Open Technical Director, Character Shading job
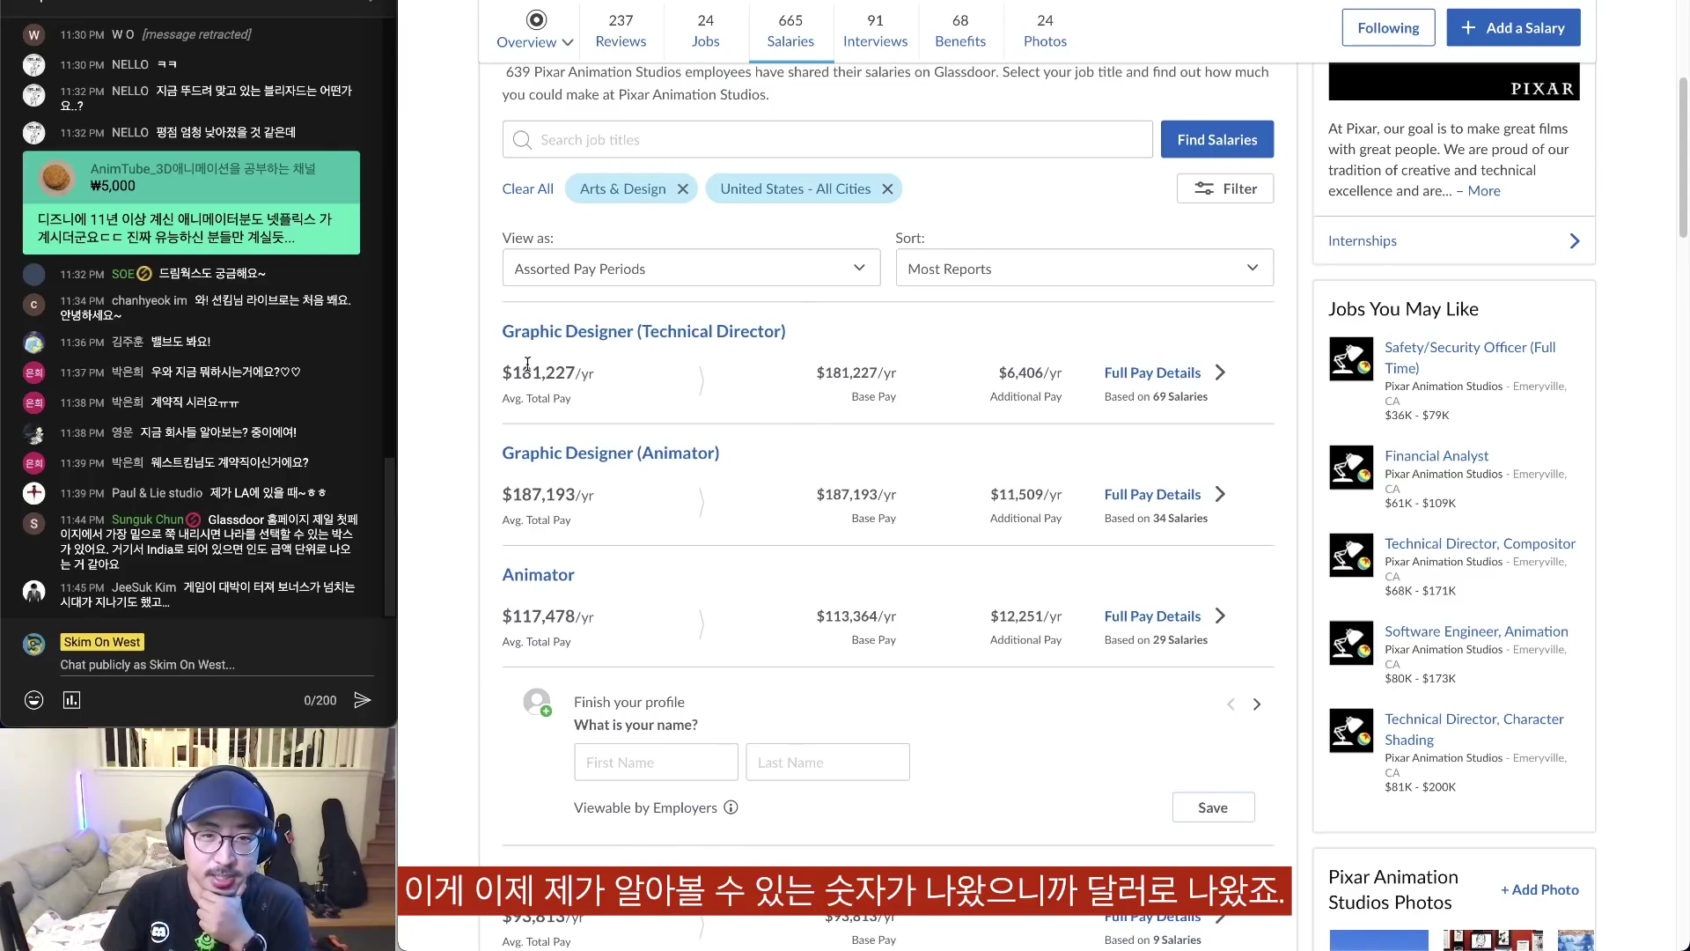 pyautogui.click(x=1474, y=729)
